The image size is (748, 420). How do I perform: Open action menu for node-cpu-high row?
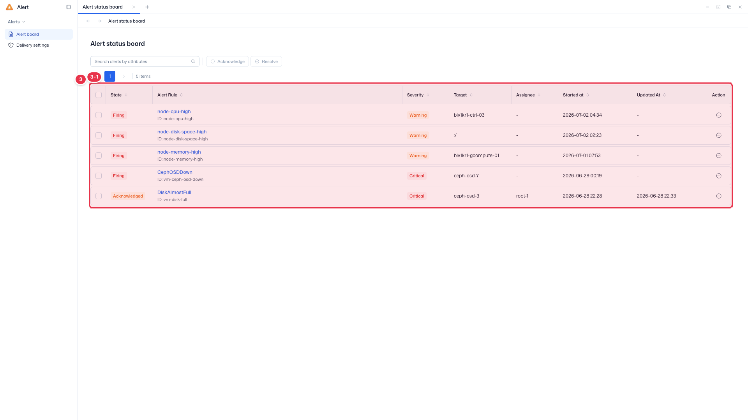pyautogui.click(x=719, y=115)
